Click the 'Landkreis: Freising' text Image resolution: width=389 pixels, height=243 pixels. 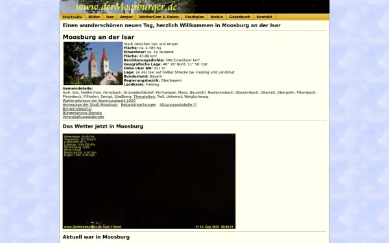tap(141, 84)
